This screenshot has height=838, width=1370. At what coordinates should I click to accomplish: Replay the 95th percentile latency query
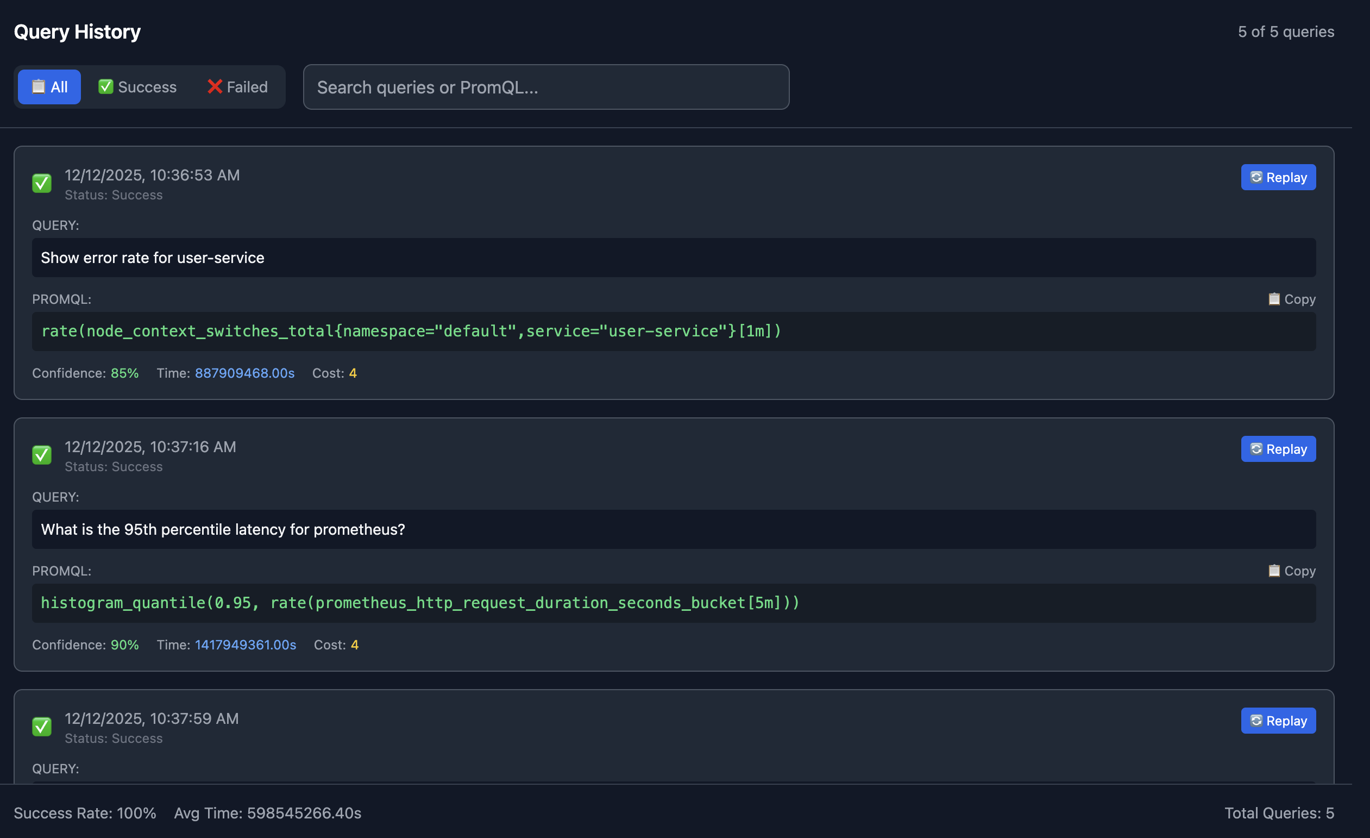point(1278,449)
